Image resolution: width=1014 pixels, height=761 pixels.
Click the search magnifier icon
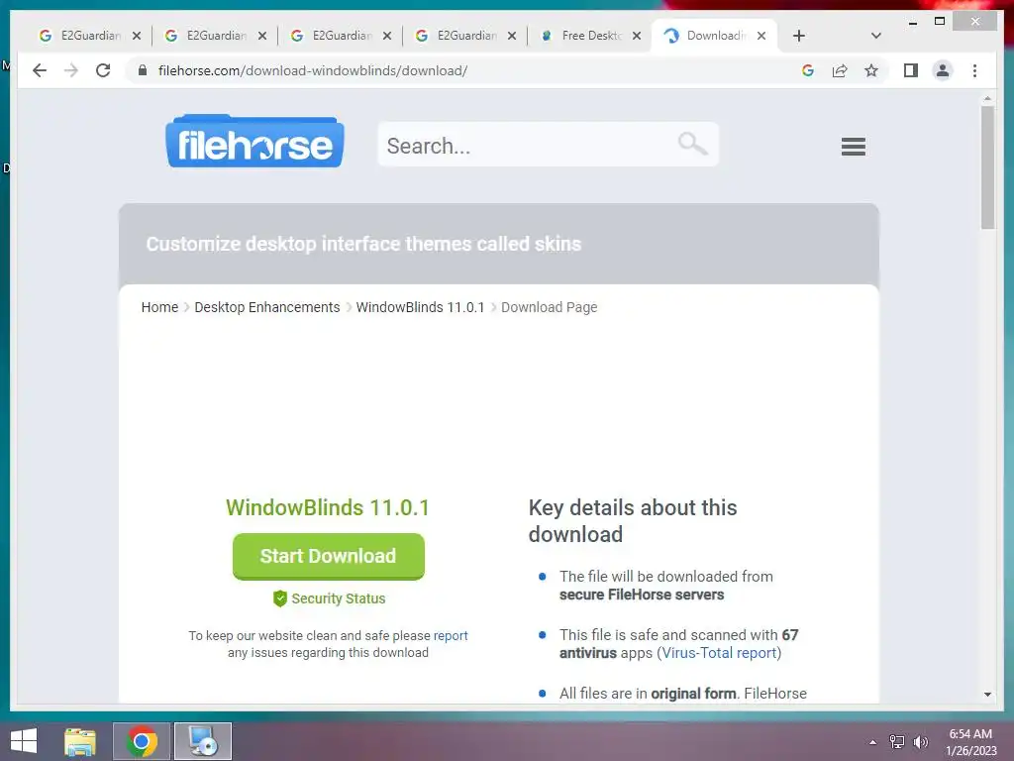[692, 143]
